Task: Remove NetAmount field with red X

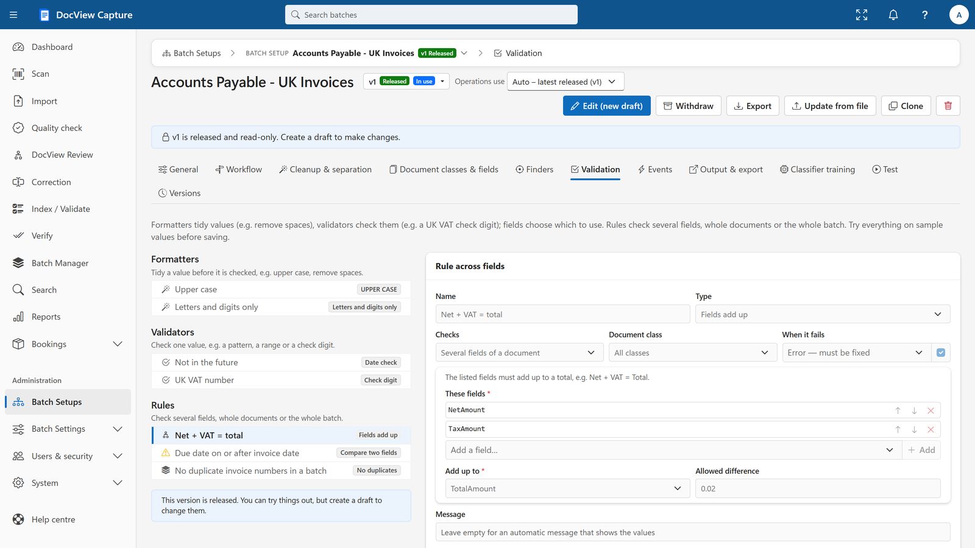Action: tap(931, 410)
